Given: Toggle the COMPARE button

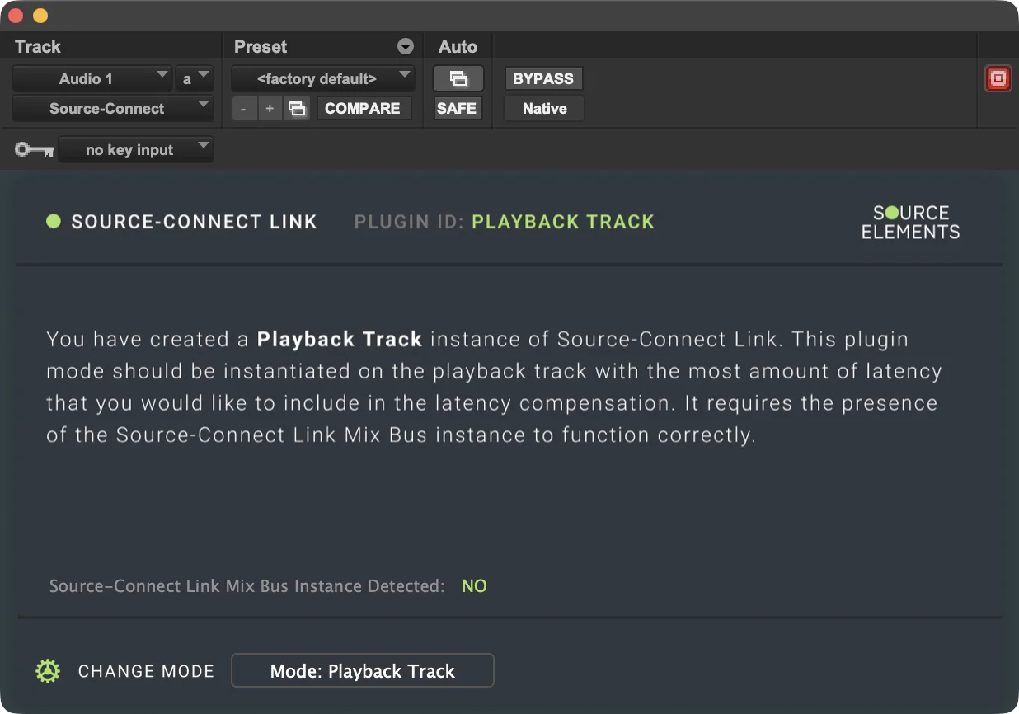Looking at the screenshot, I should pos(364,109).
